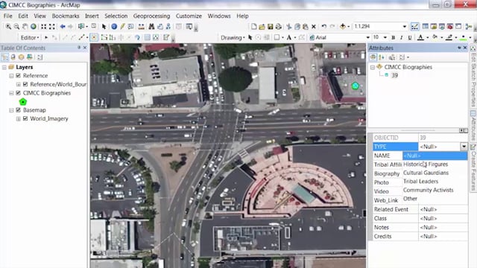Uncheck the Basemap group checkbox
Screen dimensions: 477x268
[x=18, y=110]
